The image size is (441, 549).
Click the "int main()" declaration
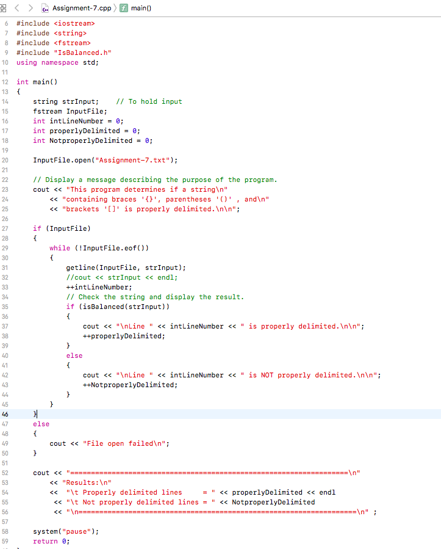click(37, 82)
